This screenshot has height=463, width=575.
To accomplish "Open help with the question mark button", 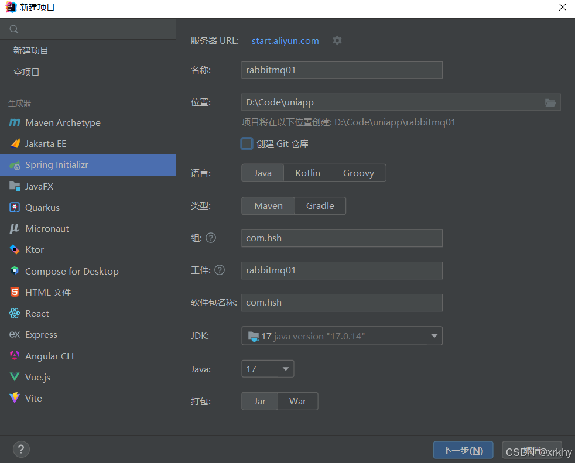I will (21, 450).
